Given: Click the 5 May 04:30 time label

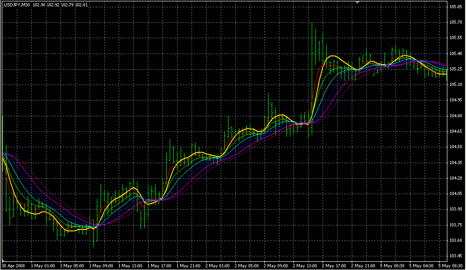Looking at the screenshot, I should pos(422,265).
